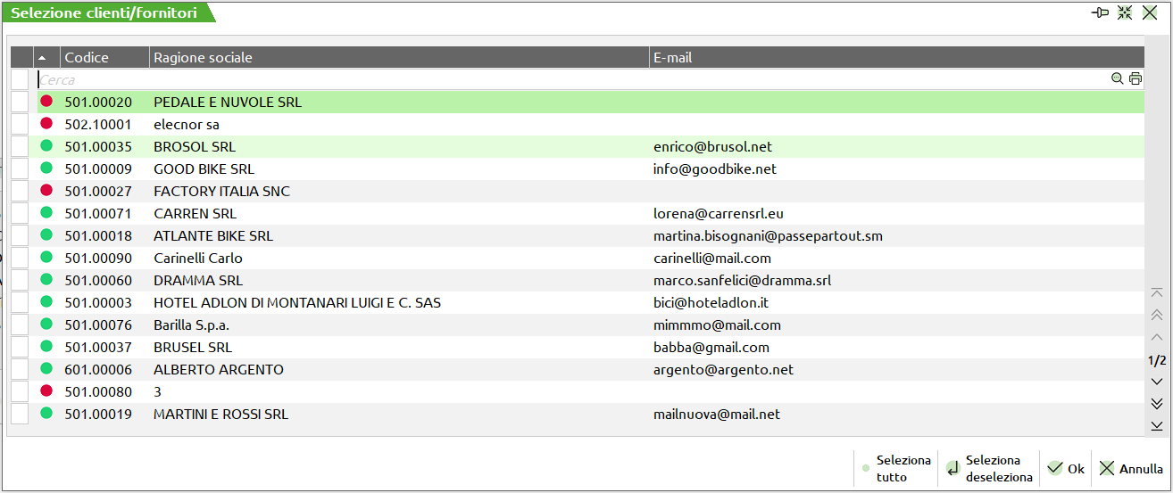Click the printer icon in search bar

point(1136,79)
